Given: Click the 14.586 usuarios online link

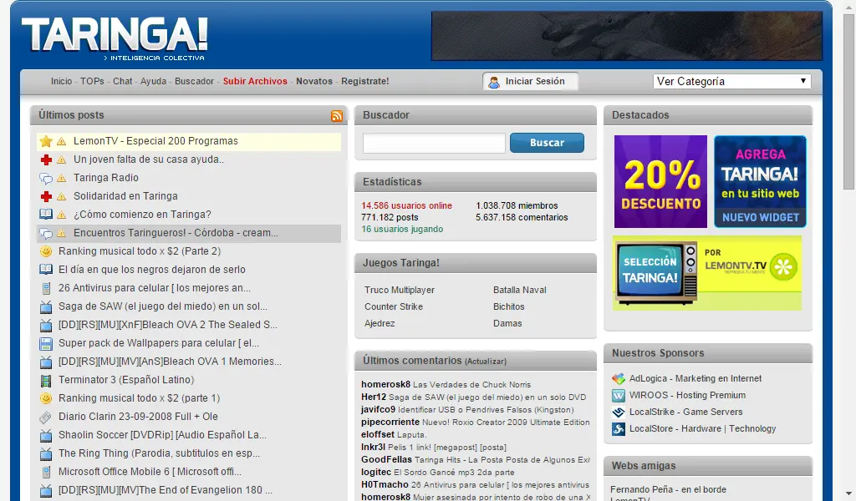Looking at the screenshot, I should [x=407, y=205].
